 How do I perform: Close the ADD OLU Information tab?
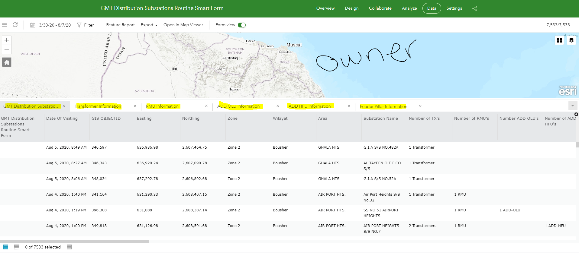(278, 106)
